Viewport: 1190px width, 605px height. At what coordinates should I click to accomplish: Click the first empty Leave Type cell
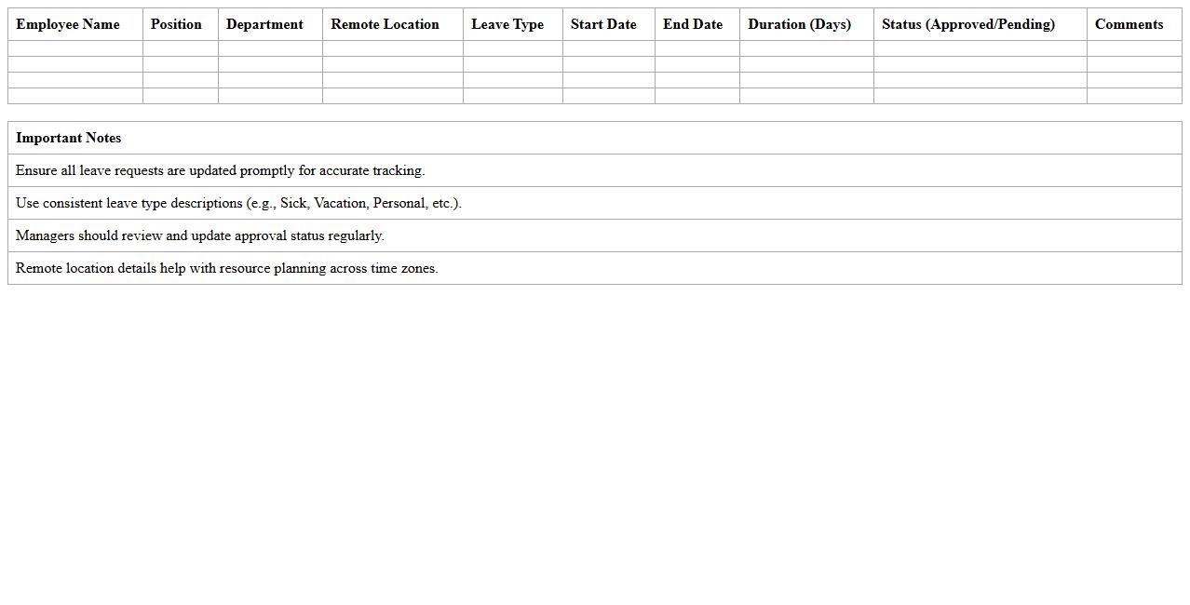pyautogui.click(x=512, y=47)
